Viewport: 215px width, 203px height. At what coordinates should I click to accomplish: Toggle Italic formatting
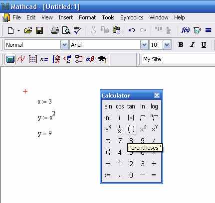192,45
